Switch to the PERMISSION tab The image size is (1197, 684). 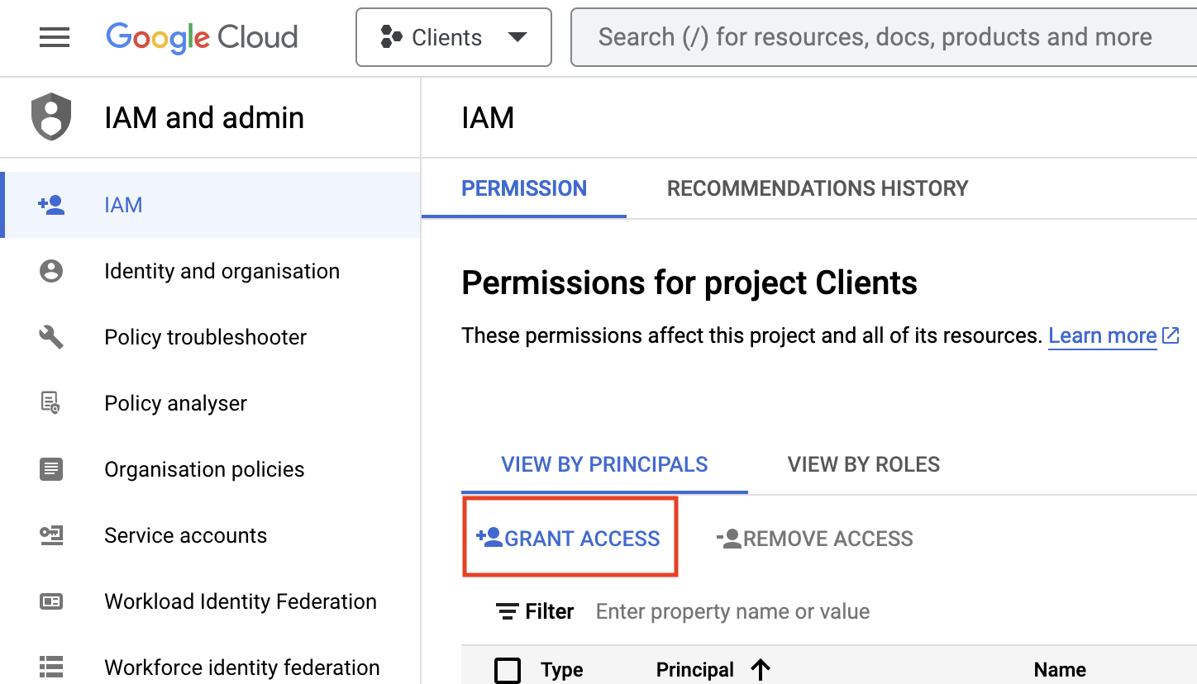pos(524,189)
